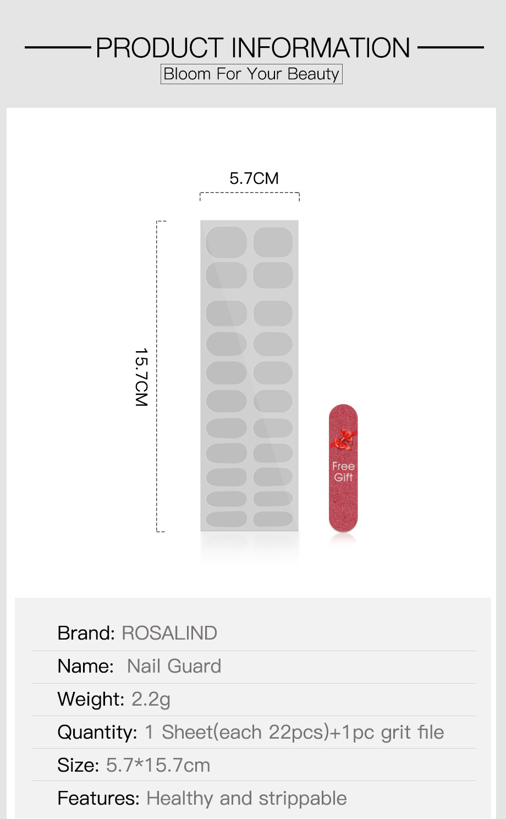Viewport: 506px width, 819px height.
Task: Click the Nail Guard product name
Action: pos(174,666)
